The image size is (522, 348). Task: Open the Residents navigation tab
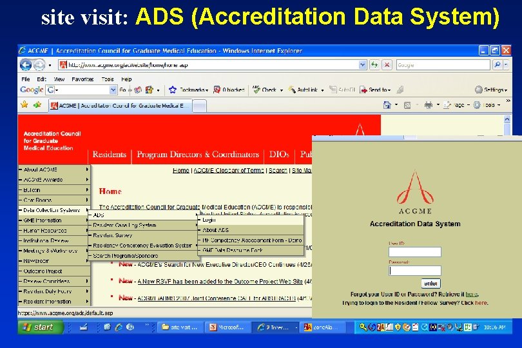(x=109, y=155)
